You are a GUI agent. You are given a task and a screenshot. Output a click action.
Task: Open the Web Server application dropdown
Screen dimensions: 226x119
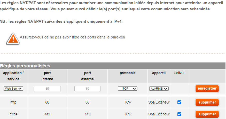[x=13, y=89]
